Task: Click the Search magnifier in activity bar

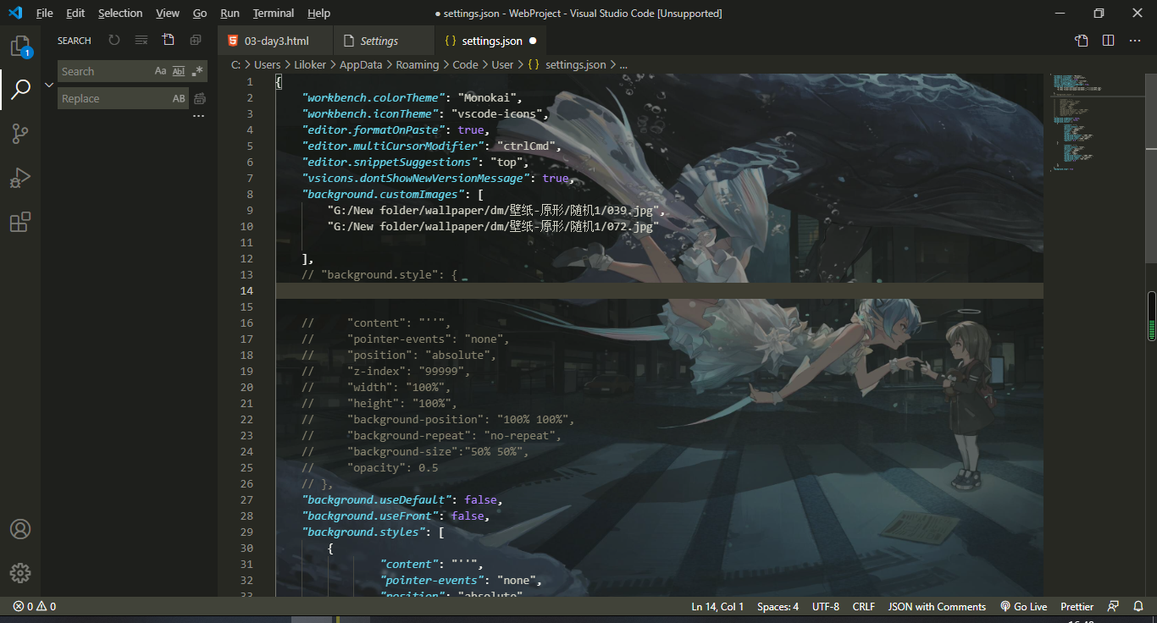Action: (20, 89)
